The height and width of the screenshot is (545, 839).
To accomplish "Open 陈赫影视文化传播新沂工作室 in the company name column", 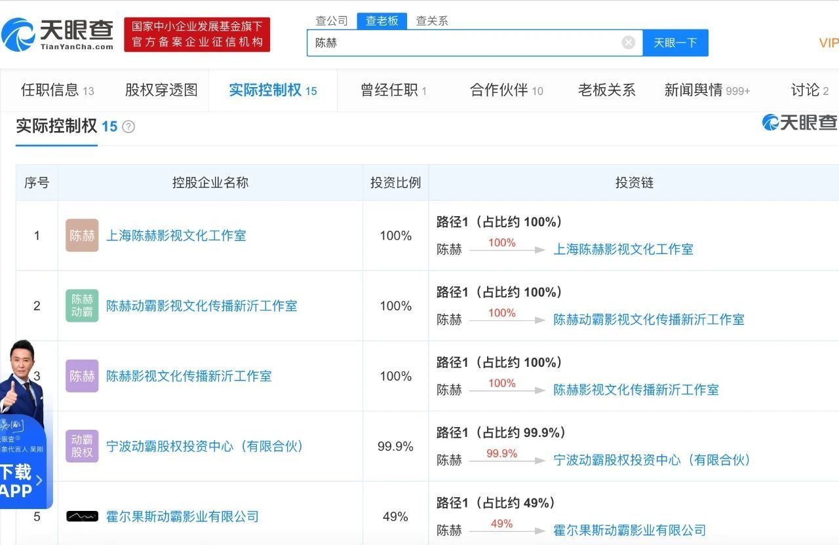I will pos(189,376).
